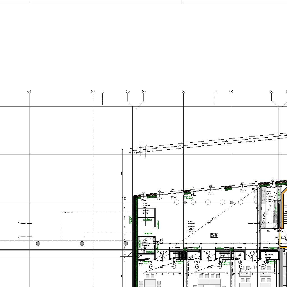The height and width of the screenshot is (287, 287).
Task: Click the boxed elevation tag in Autoschule
Action: [214, 235]
